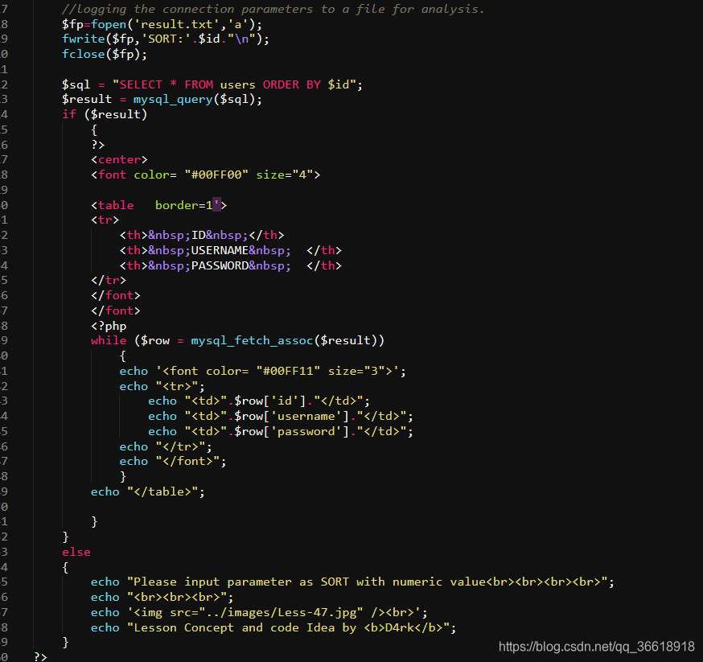Click the <table border=1'> line
703x662 pixels.
[x=159, y=205]
